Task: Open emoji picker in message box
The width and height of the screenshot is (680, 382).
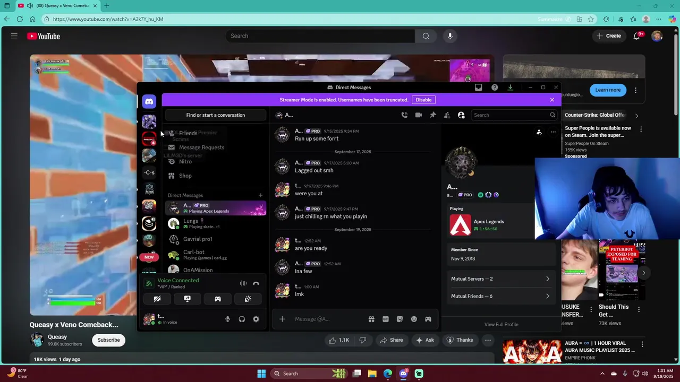Action: click(414, 319)
